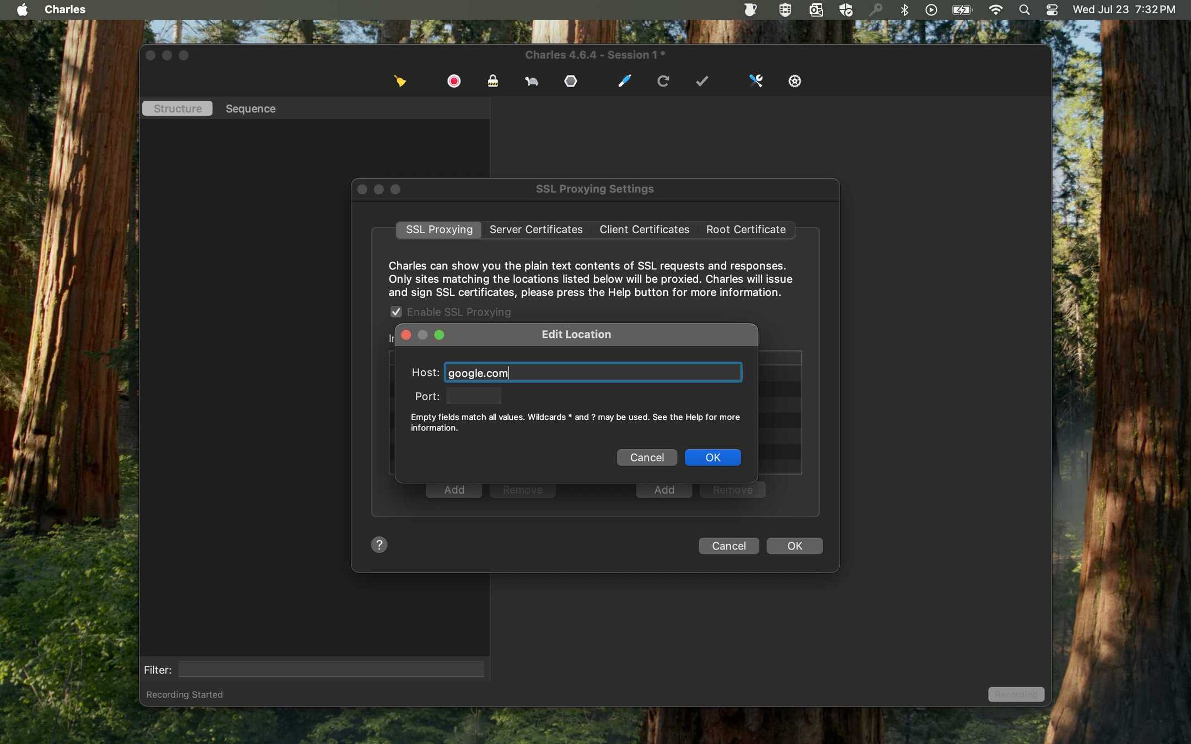The height and width of the screenshot is (744, 1191).
Task: Click the left Add button under Include list
Action: point(454,490)
